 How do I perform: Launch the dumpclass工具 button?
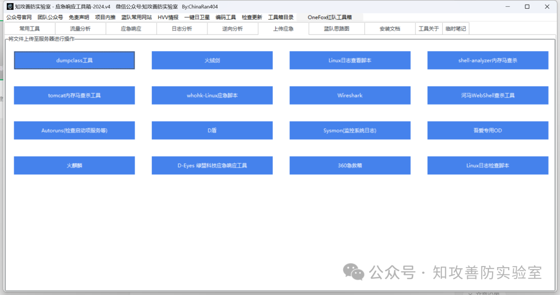coord(74,60)
